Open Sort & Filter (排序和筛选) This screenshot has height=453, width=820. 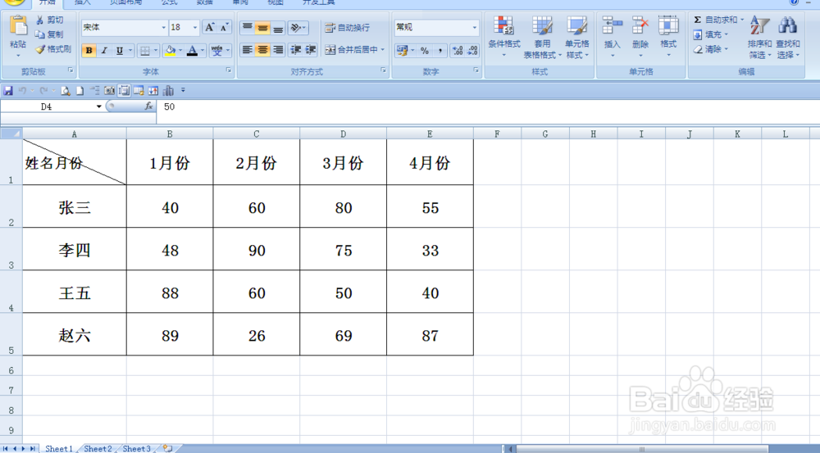pyautogui.click(x=759, y=37)
